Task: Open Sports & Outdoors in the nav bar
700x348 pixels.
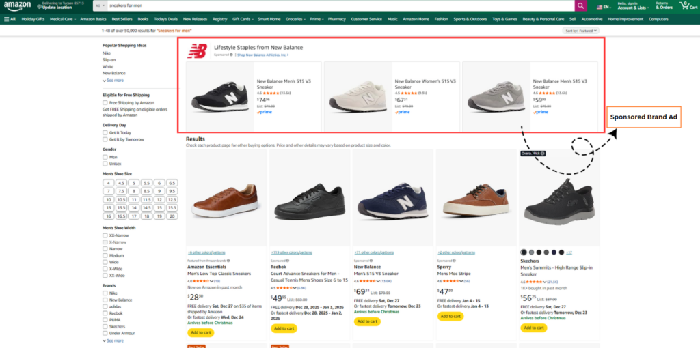Action: (x=470, y=19)
